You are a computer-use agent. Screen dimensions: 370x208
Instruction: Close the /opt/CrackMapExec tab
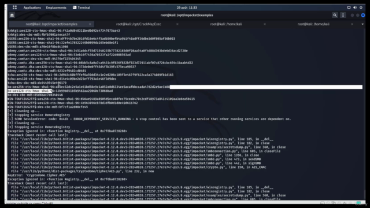[x=177, y=24]
